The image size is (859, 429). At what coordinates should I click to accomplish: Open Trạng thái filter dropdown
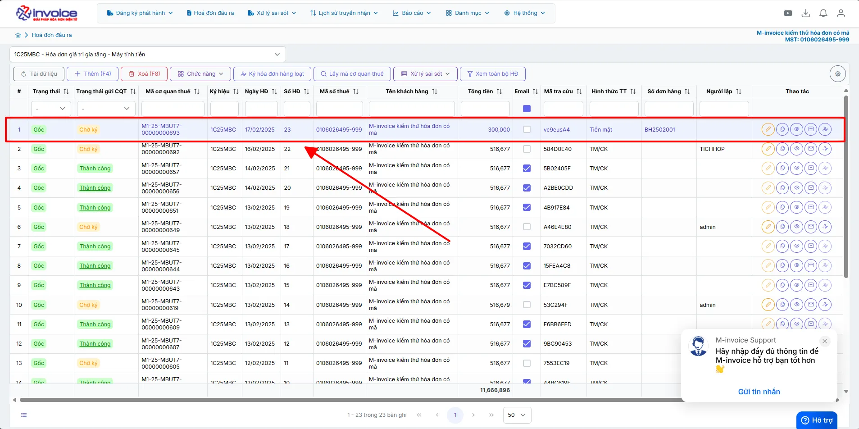[x=50, y=109]
